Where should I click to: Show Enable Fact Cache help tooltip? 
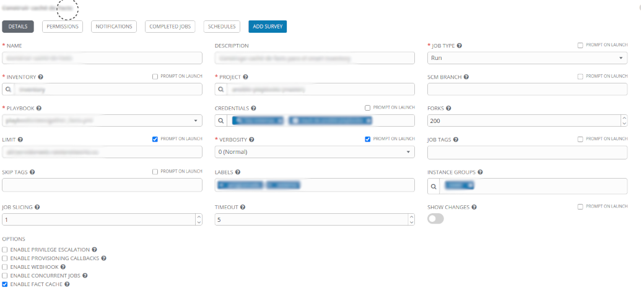(x=67, y=284)
